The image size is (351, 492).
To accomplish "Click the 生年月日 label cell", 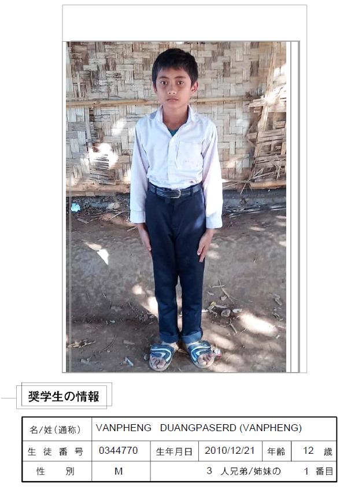I will pyautogui.click(x=175, y=451).
